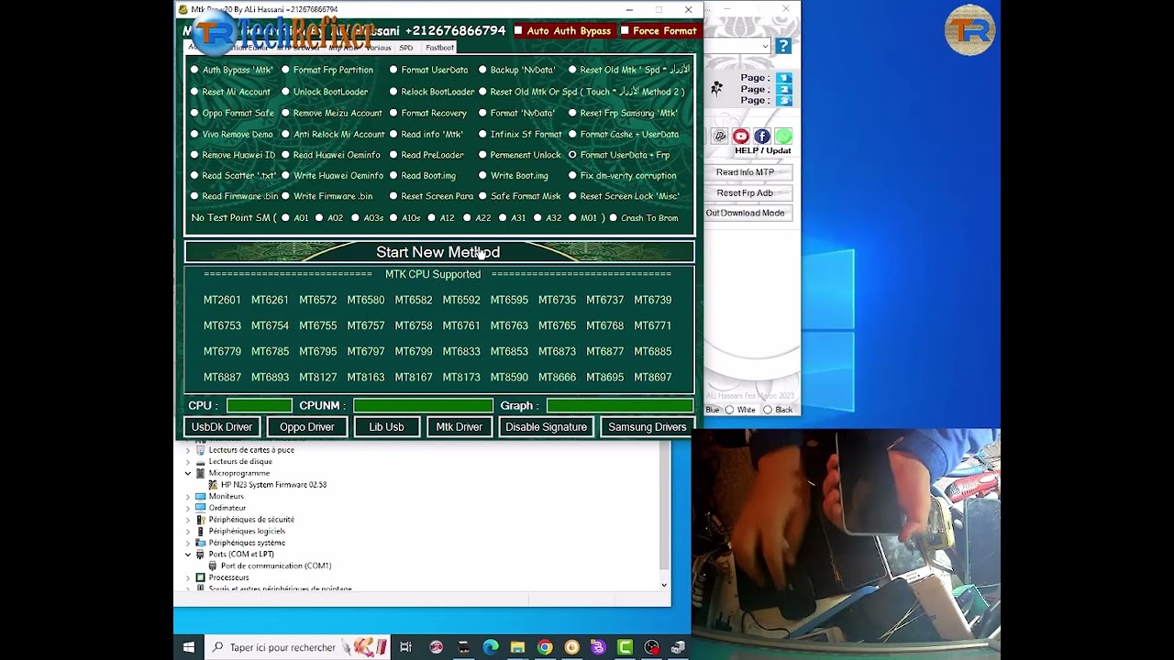Click the blue question mark help icon
This screenshot has width=1174, height=660.
[x=783, y=46]
